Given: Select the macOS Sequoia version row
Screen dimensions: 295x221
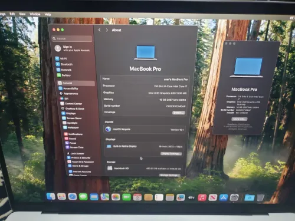Looking at the screenshot, I should coord(145,129).
